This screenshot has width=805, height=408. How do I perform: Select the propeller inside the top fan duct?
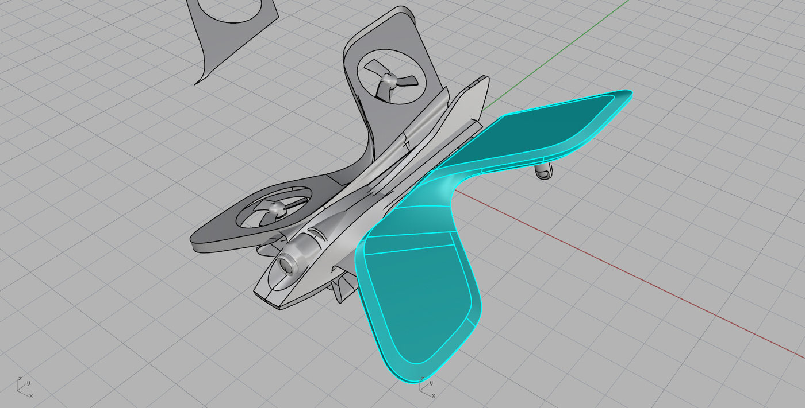click(x=388, y=80)
